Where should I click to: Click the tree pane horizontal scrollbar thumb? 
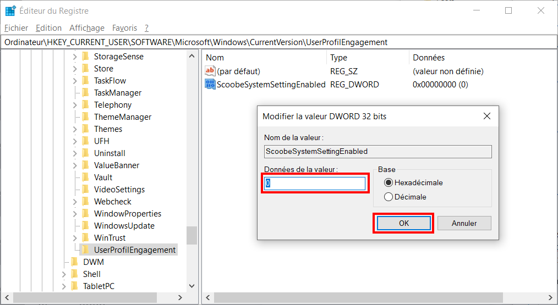[85, 297]
